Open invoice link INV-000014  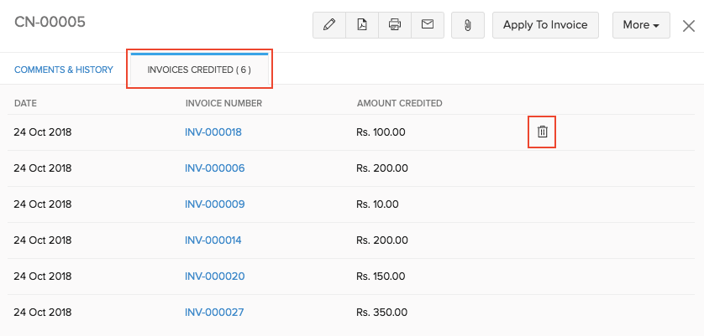(213, 240)
